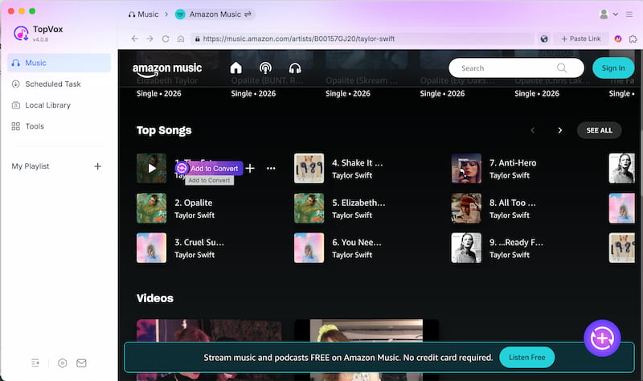Click the amazon music logo
The image size is (643, 381).
(x=167, y=69)
